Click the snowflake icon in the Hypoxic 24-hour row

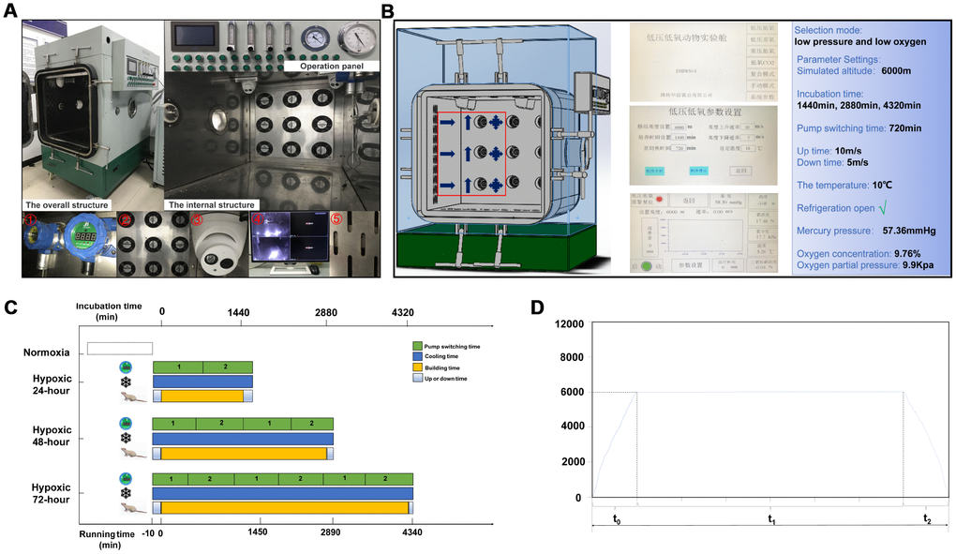127,382
